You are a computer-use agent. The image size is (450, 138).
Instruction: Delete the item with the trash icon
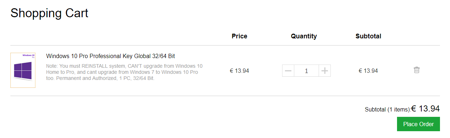(416, 70)
